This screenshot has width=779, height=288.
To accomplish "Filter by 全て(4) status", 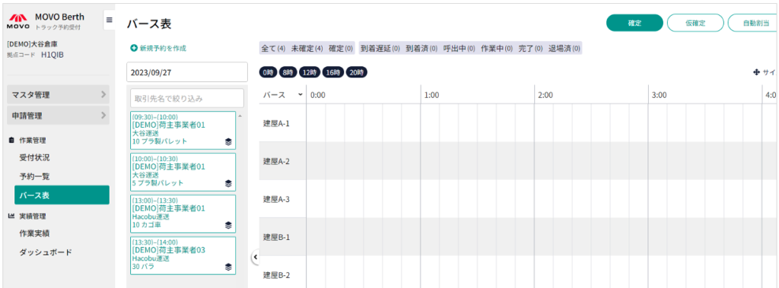I will [273, 49].
